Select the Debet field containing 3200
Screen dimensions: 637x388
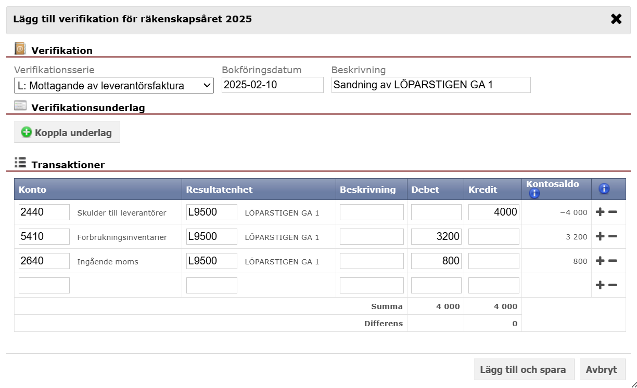coord(436,236)
